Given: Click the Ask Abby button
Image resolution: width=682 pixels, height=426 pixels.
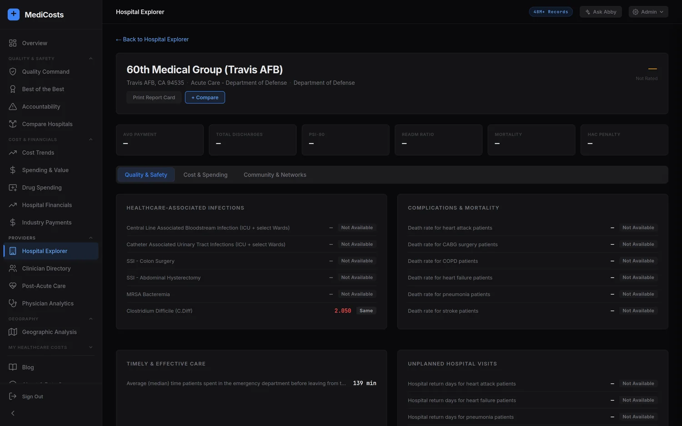Looking at the screenshot, I should [601, 12].
